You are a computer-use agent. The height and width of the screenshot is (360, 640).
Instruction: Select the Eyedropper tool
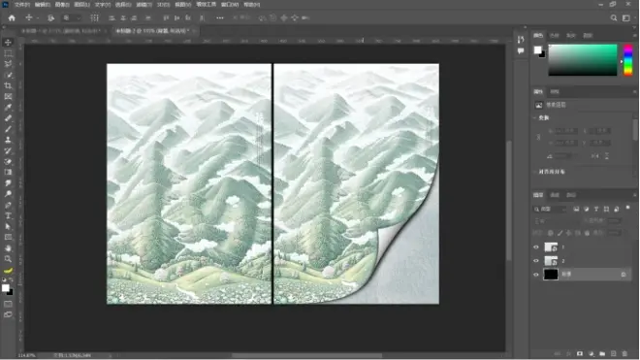[x=8, y=108]
